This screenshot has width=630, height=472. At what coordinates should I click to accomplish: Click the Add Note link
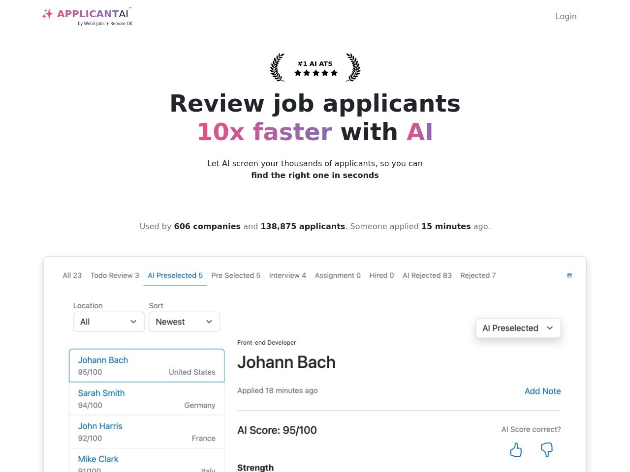pyautogui.click(x=542, y=391)
